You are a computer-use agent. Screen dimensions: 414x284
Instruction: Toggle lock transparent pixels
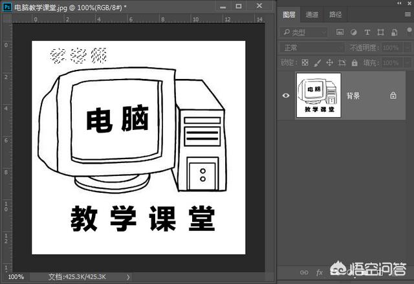click(305, 63)
